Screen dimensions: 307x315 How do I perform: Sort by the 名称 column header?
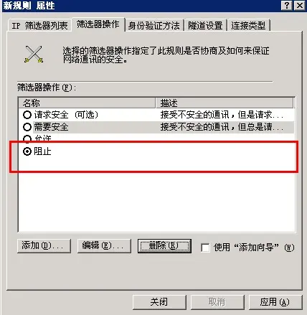87,103
